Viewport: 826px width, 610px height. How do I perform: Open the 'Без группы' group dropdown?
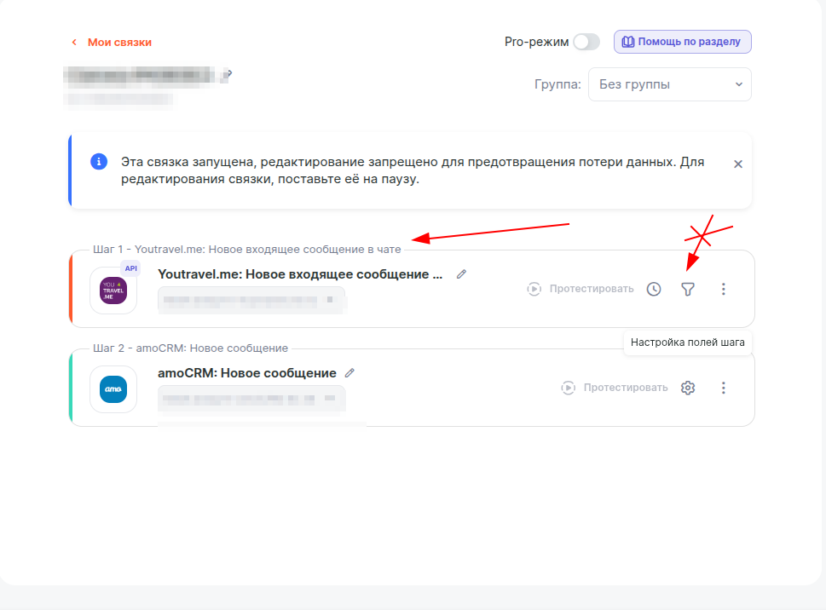tap(670, 84)
